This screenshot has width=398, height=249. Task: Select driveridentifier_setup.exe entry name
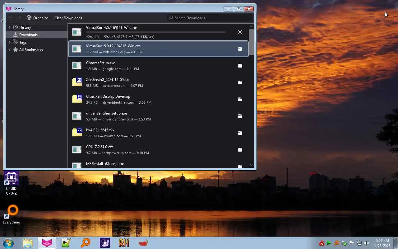(x=106, y=113)
